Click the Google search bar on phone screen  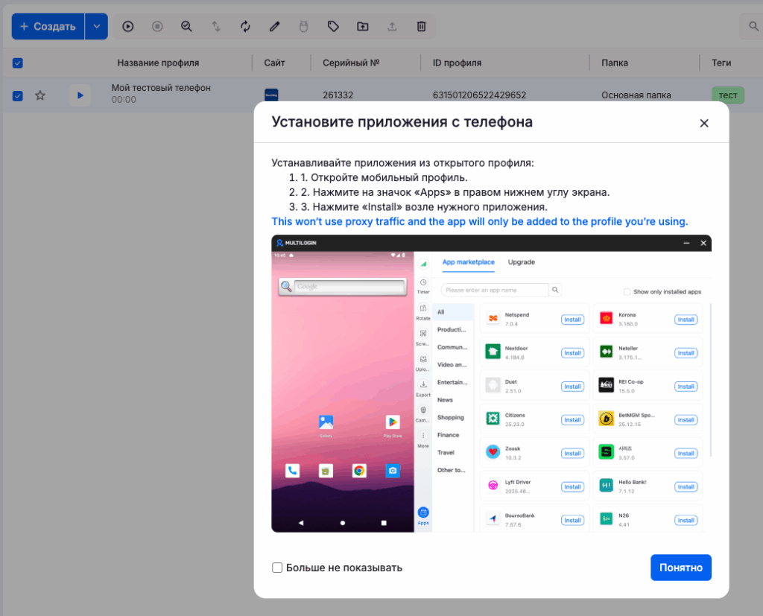(x=343, y=287)
